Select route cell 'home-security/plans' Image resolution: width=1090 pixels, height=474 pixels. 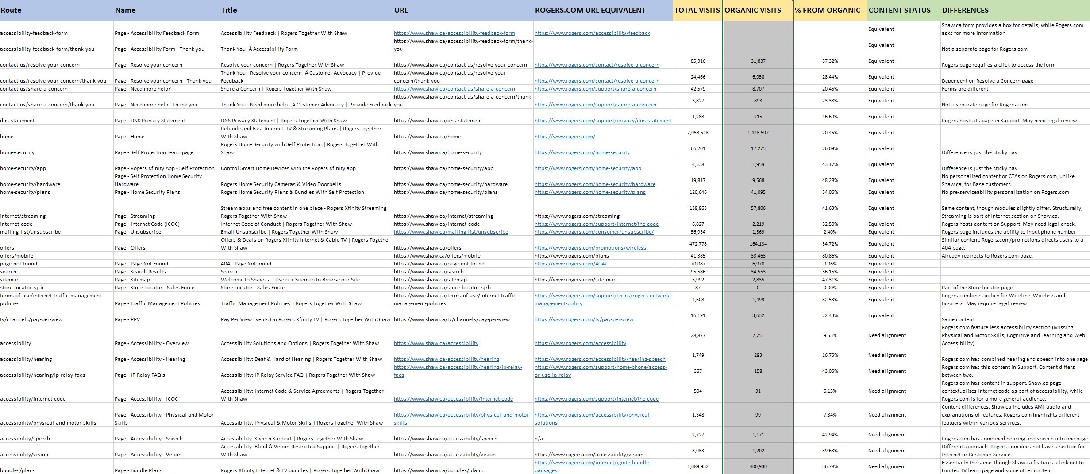pyautogui.click(x=57, y=192)
